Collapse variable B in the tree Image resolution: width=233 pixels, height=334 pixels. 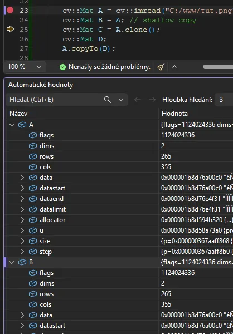coord(12,262)
